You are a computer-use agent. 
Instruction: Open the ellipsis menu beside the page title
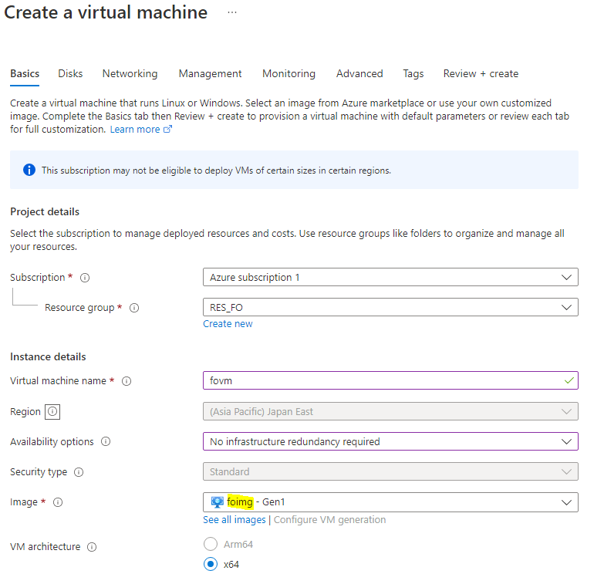tap(232, 12)
